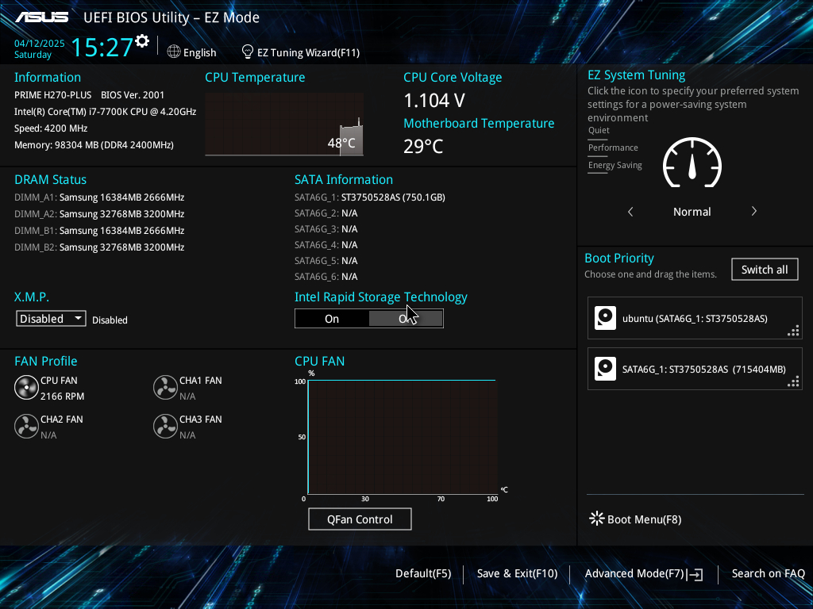Click the 15:27 clock display
This screenshot has width=813, height=609.
(102, 47)
